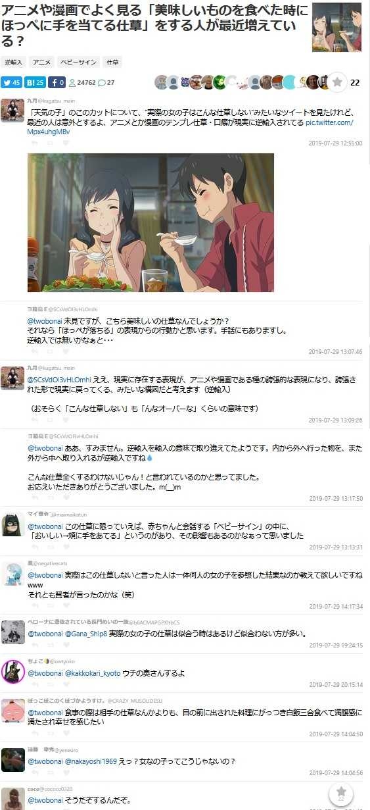The height and width of the screenshot is (810, 370).
Task: Open the embedded anime dinner scene image
Action: [150, 222]
